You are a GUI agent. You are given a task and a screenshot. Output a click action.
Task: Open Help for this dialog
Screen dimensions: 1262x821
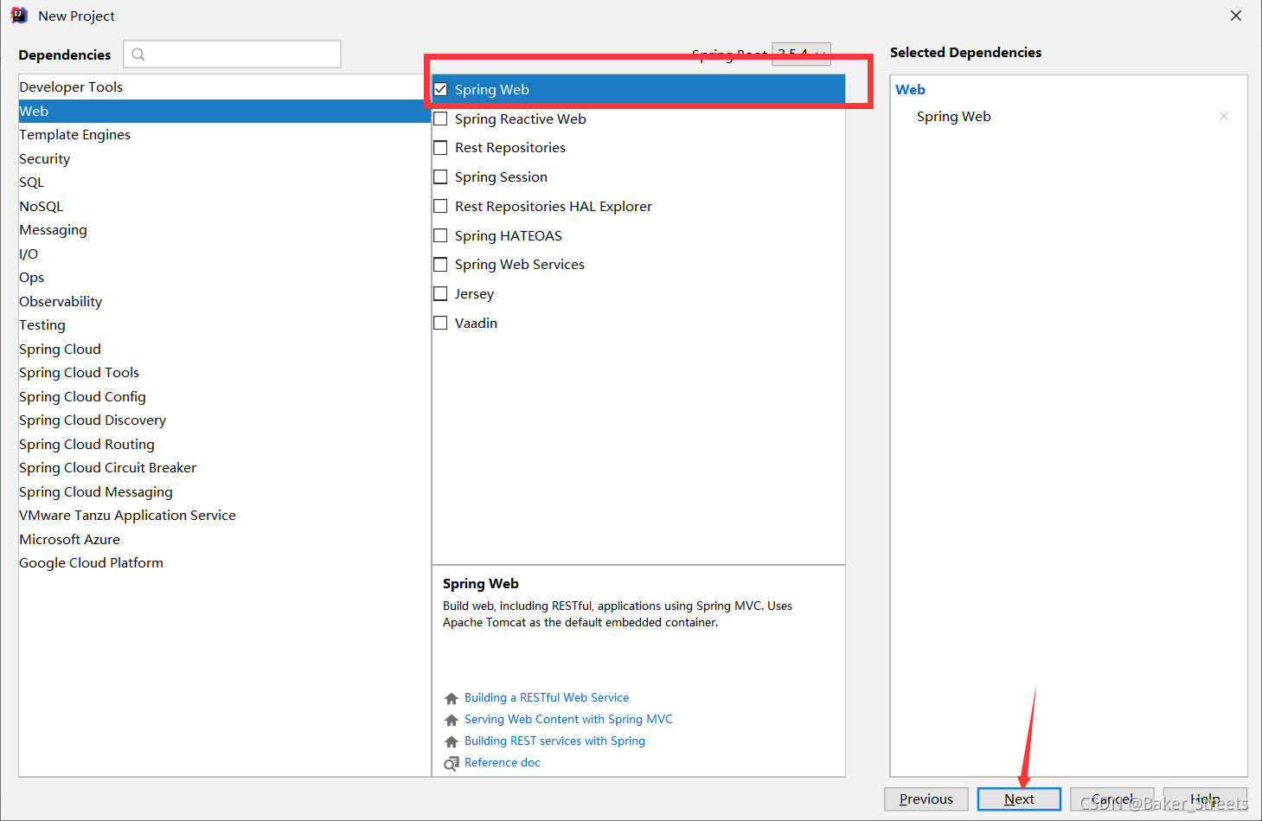pyautogui.click(x=1205, y=799)
